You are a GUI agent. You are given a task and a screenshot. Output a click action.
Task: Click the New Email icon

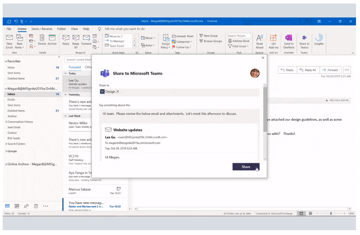click(x=9, y=41)
